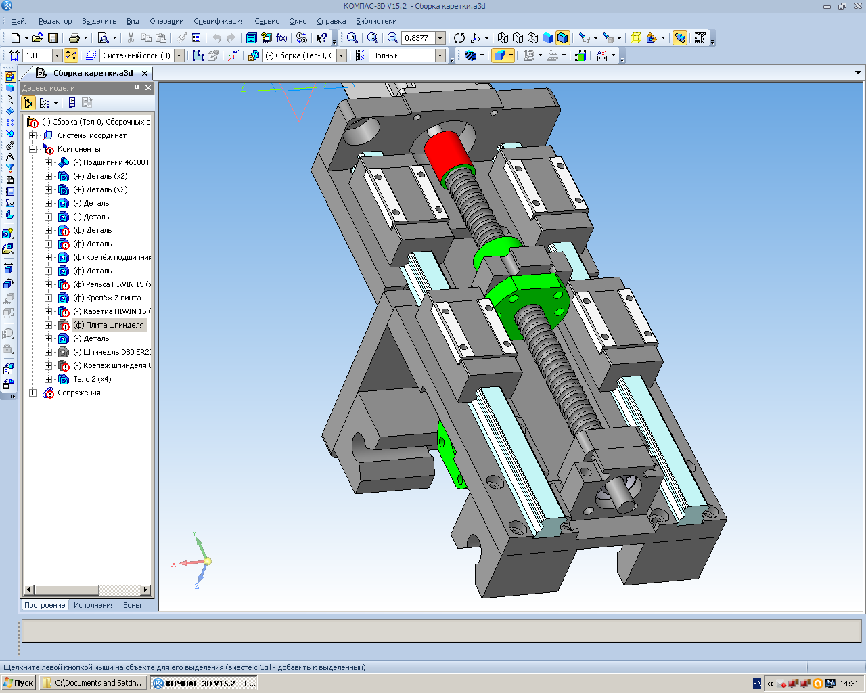Expand the Сопряжения tree node
This screenshot has width=866, height=693.
click(32, 393)
